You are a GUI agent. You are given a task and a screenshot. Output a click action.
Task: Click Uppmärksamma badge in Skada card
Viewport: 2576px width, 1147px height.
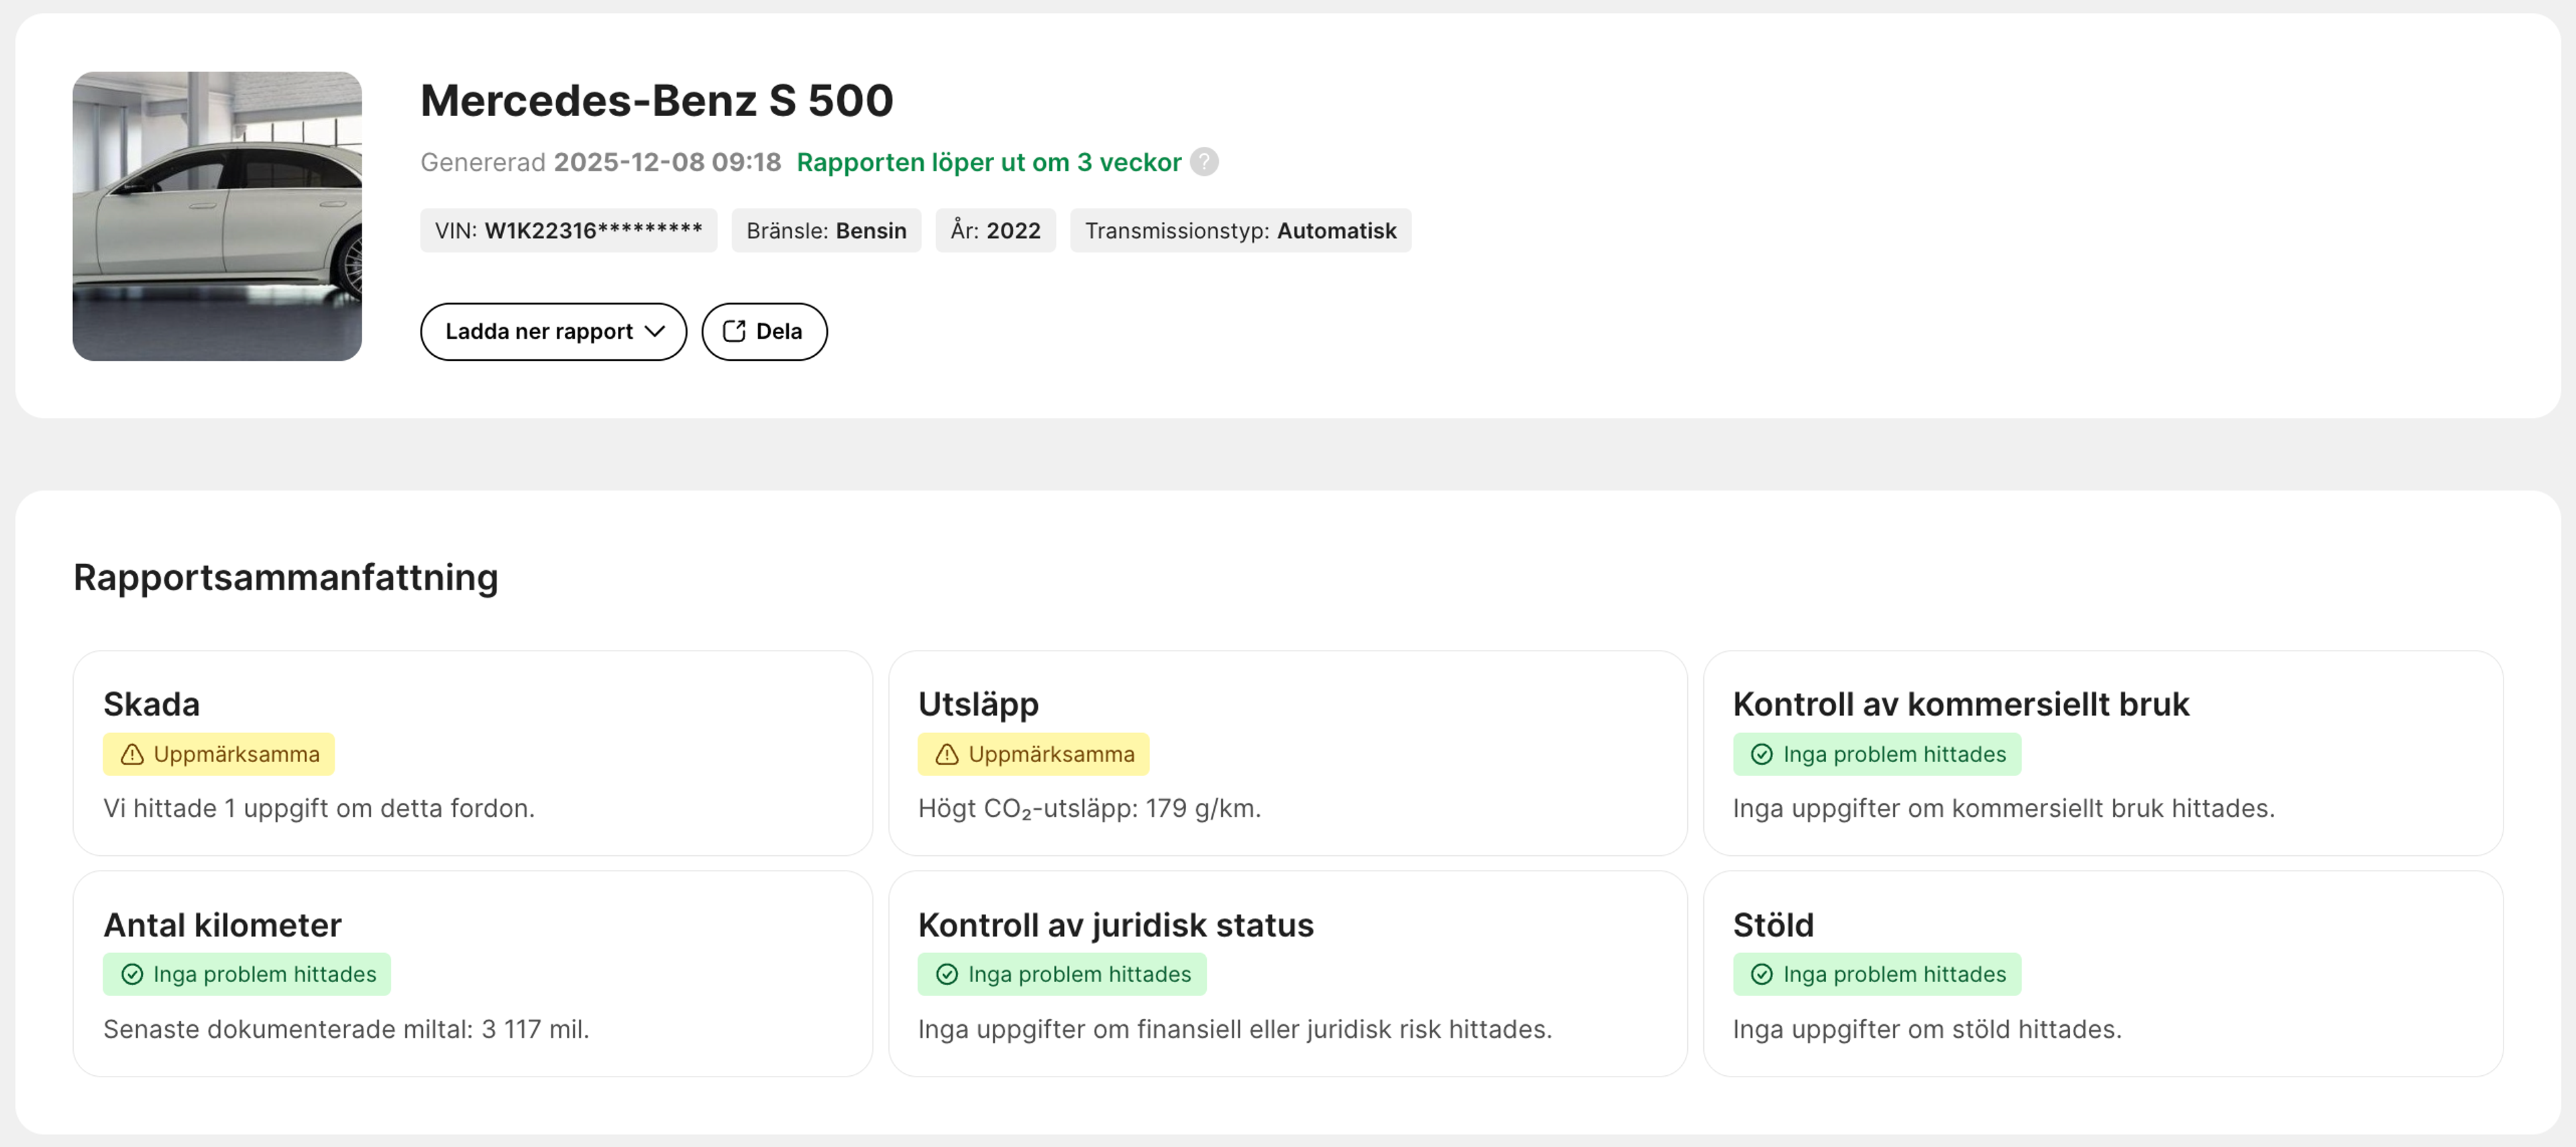pyautogui.click(x=219, y=754)
